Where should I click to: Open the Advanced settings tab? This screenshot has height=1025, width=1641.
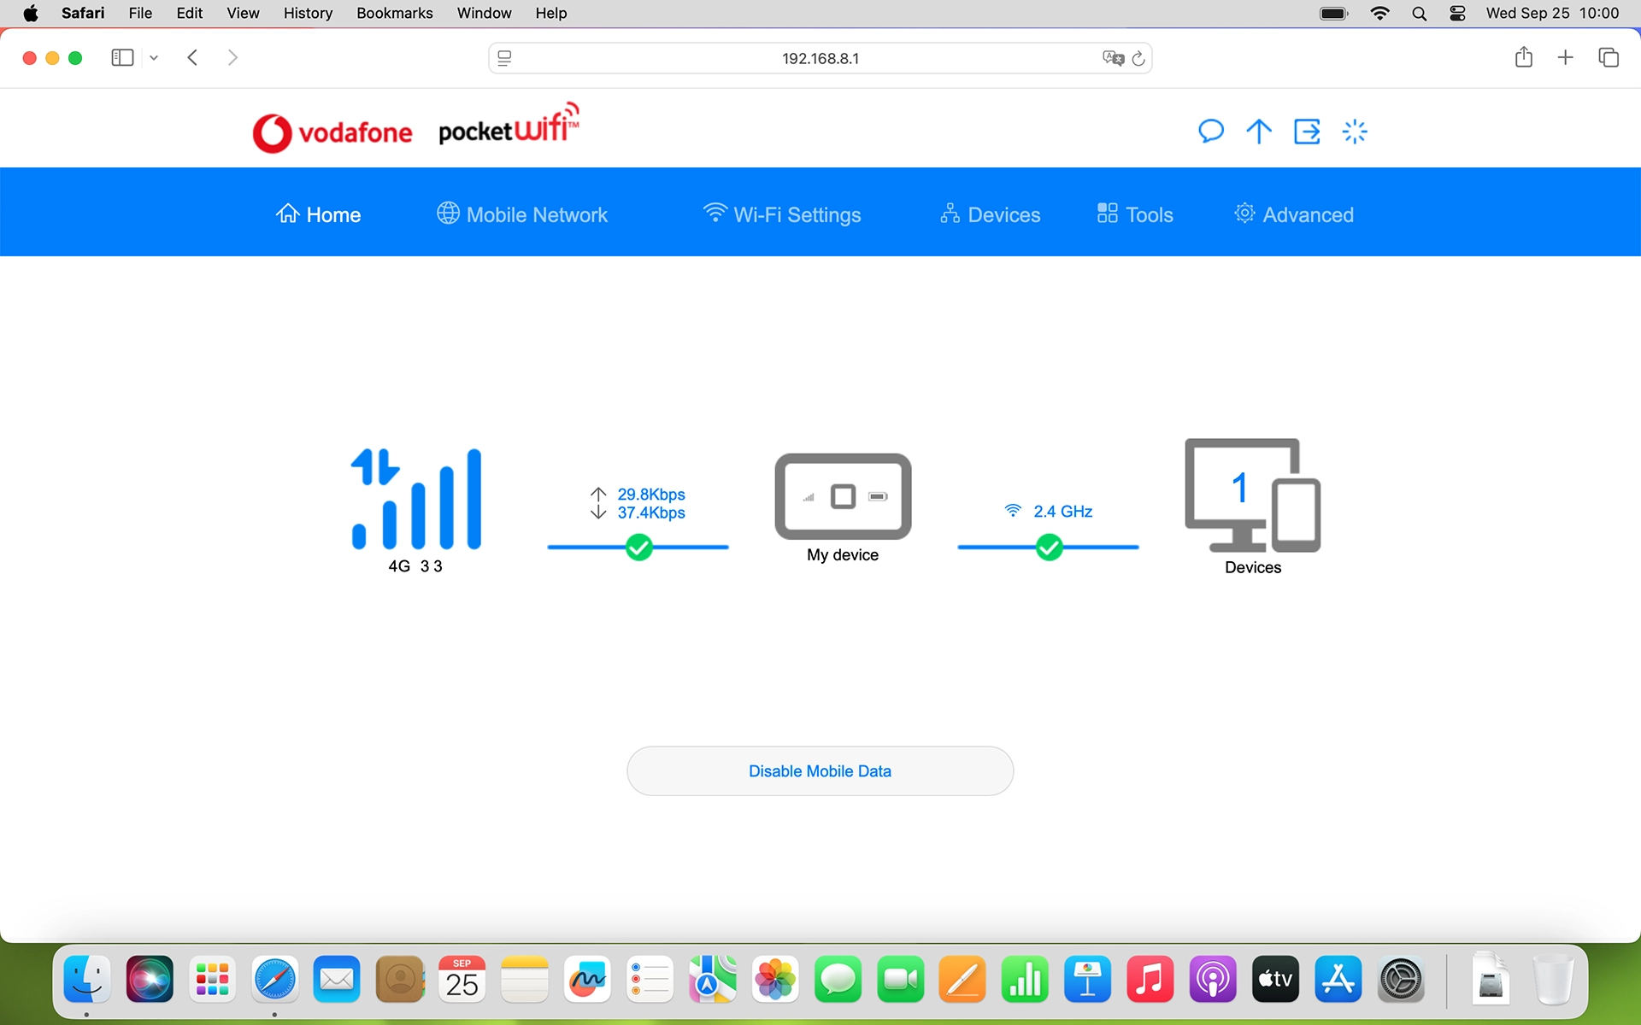tap(1294, 214)
